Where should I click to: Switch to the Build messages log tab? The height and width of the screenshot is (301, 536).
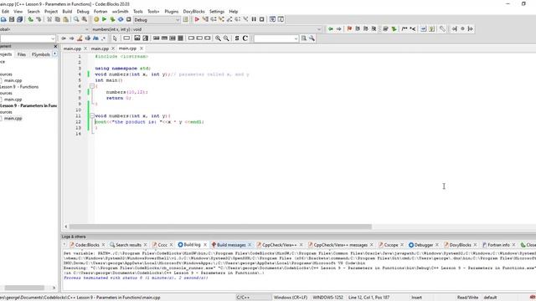[x=231, y=245]
